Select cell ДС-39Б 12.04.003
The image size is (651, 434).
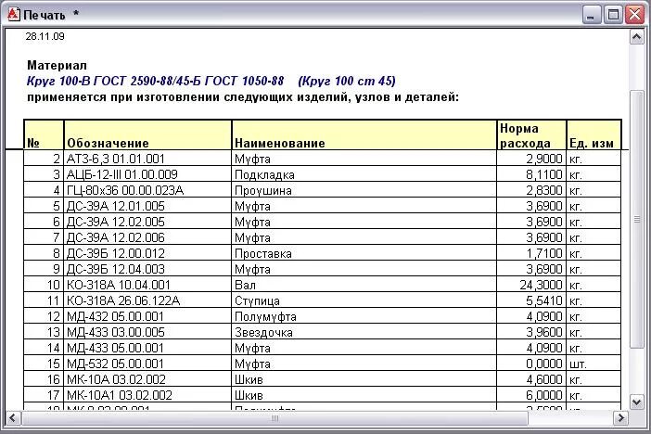pos(147,269)
